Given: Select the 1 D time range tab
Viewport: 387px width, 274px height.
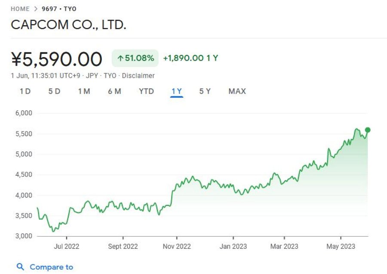Looking at the screenshot, I should click(x=25, y=91).
